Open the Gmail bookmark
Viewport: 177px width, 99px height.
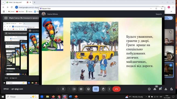[x=11, y=12]
